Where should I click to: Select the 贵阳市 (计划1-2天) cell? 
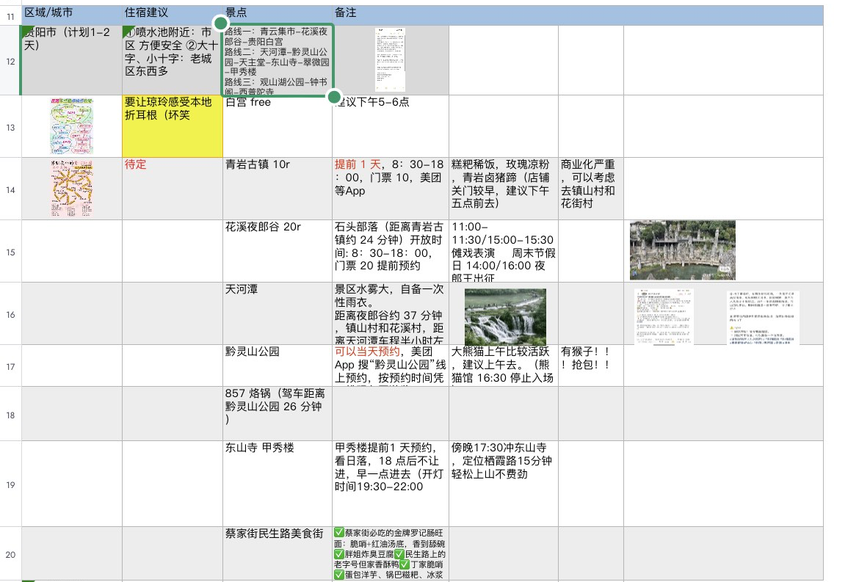click(72, 60)
